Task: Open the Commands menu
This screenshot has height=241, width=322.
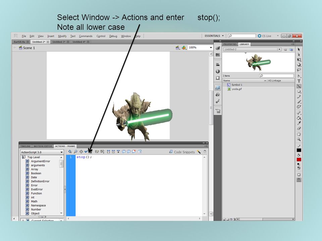Action: pos(86,36)
